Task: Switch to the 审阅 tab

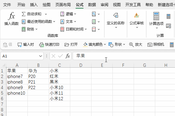Action: (104, 5)
